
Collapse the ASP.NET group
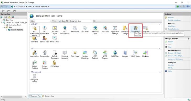click(160, 24)
